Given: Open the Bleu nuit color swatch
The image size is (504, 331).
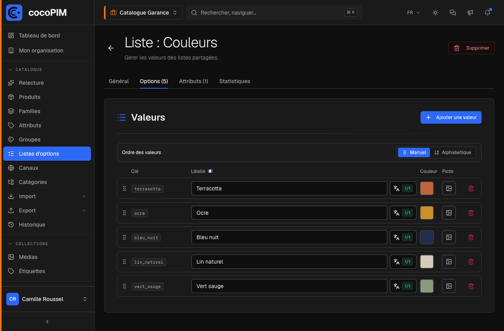Looking at the screenshot, I should [x=427, y=237].
